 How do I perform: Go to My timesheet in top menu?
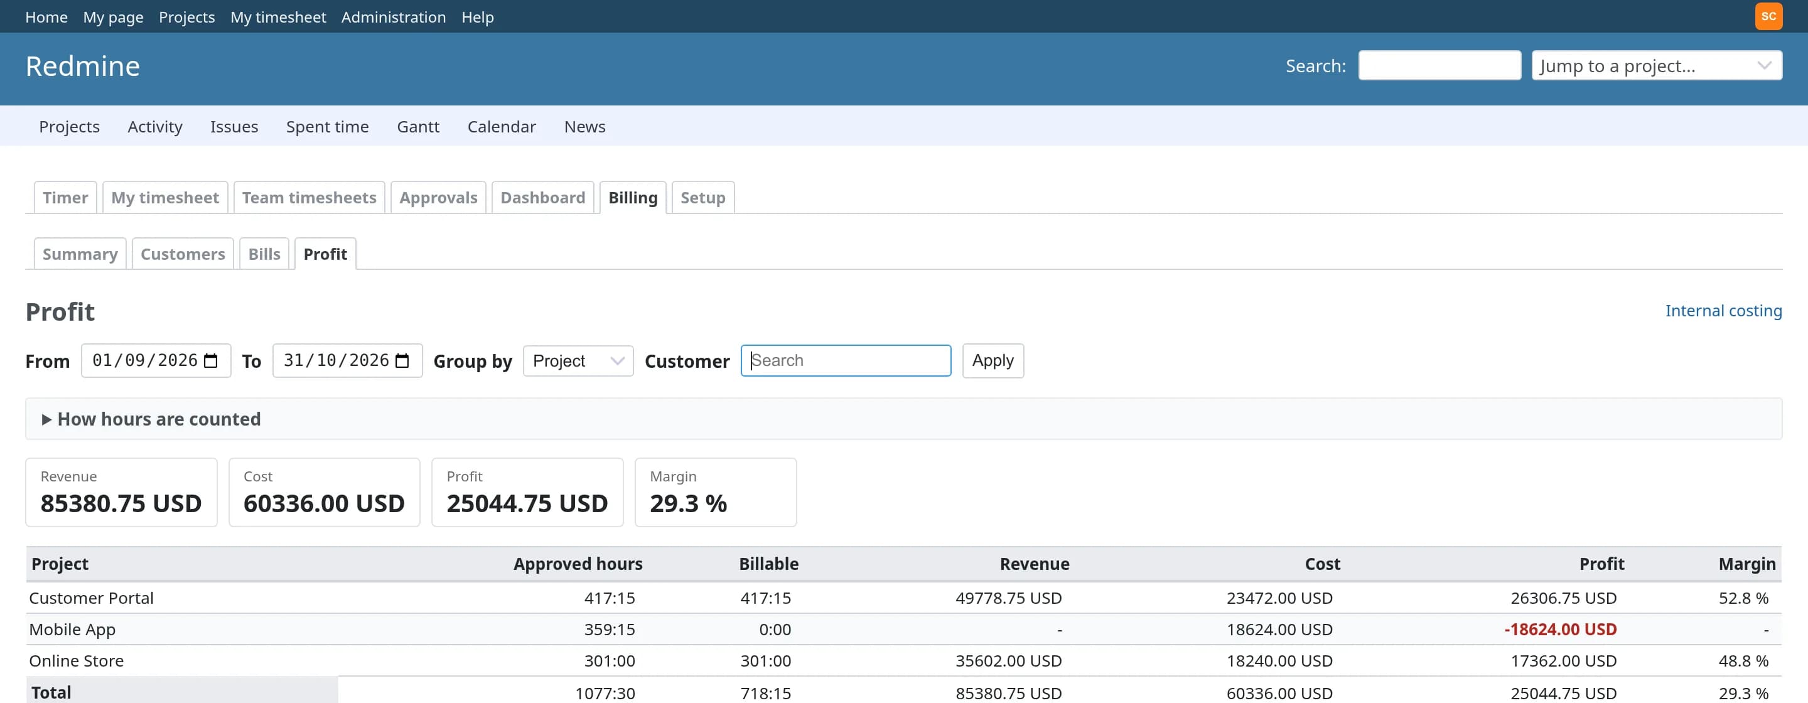click(x=278, y=17)
